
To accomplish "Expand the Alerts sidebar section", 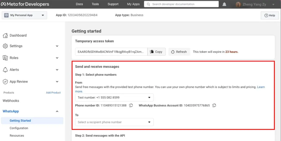I will [x=57, y=70].
